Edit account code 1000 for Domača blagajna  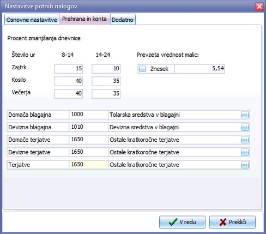coord(88,115)
